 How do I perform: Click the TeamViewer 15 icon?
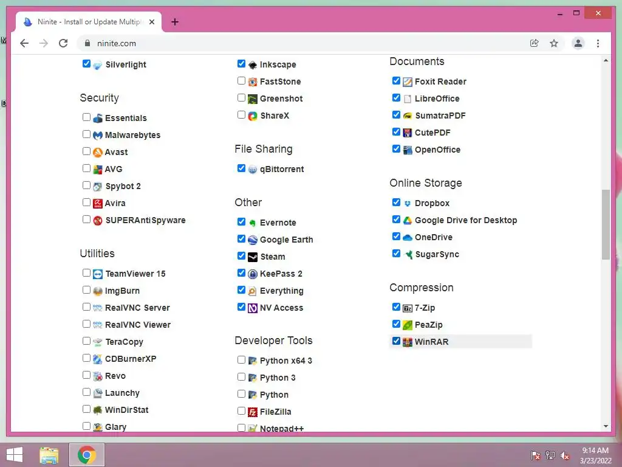[98, 274]
